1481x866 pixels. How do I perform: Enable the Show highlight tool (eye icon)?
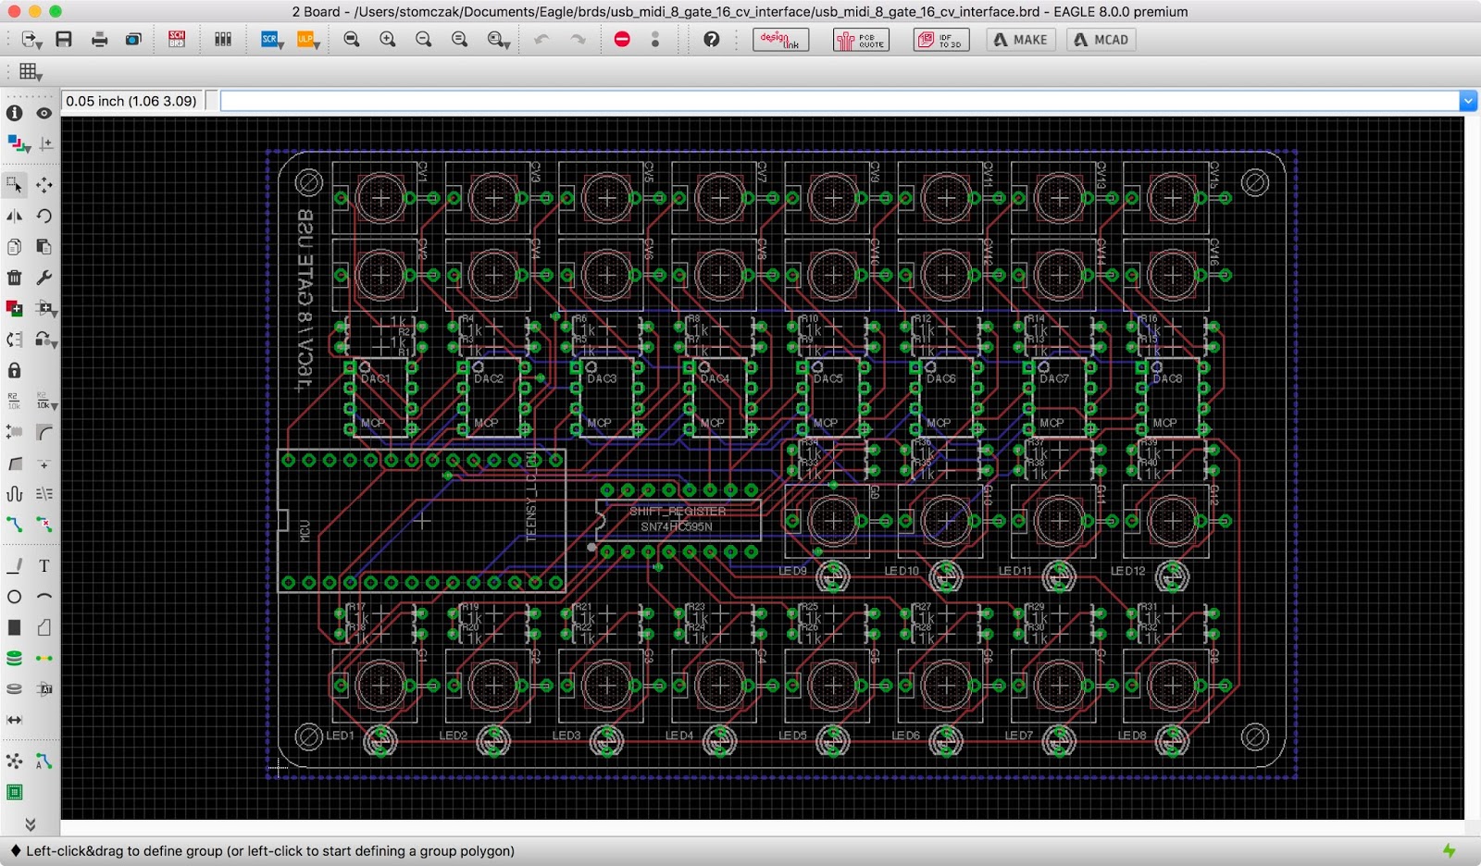tap(43, 113)
